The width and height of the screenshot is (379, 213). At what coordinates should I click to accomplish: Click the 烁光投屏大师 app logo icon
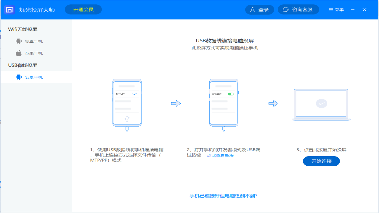click(x=10, y=10)
